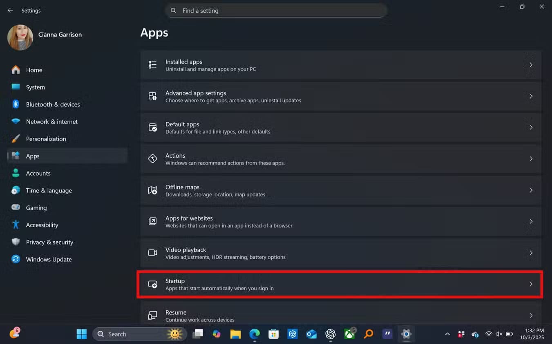The image size is (552, 344).
Task: Click the Offline maps icon
Action: [x=152, y=190]
